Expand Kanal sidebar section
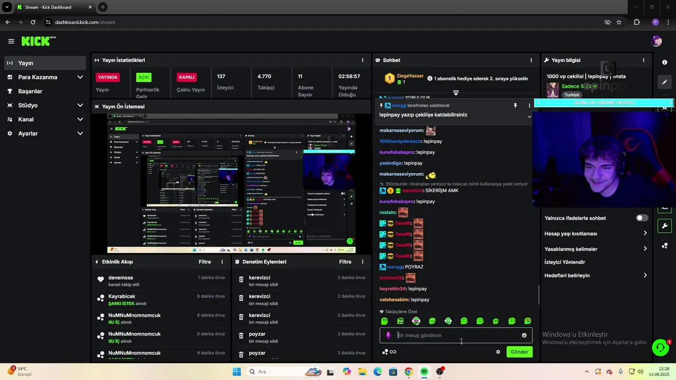Screen dimensions: 676x380 pos(80,119)
